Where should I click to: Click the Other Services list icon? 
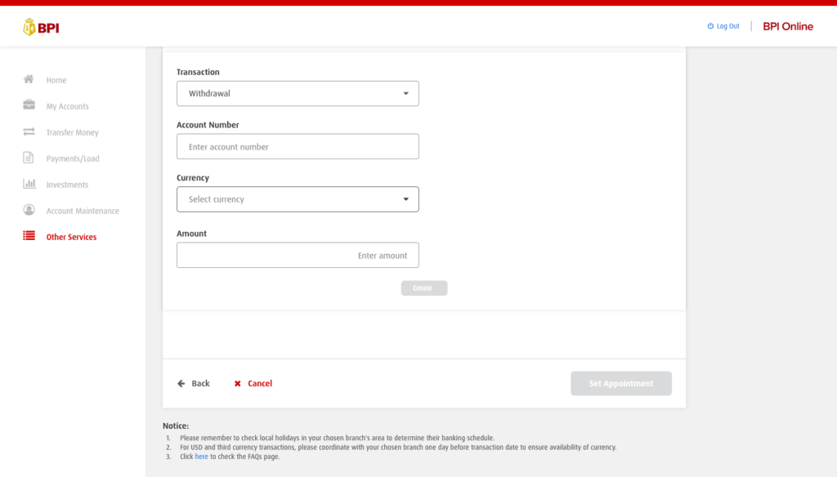pyautogui.click(x=29, y=236)
